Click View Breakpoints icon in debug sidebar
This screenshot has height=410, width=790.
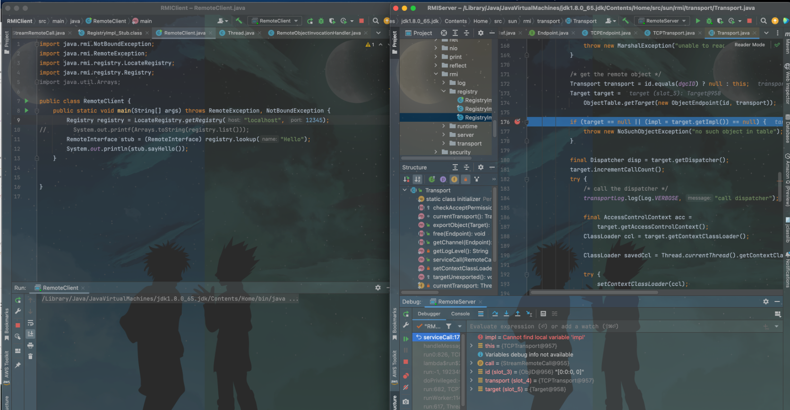(x=405, y=376)
